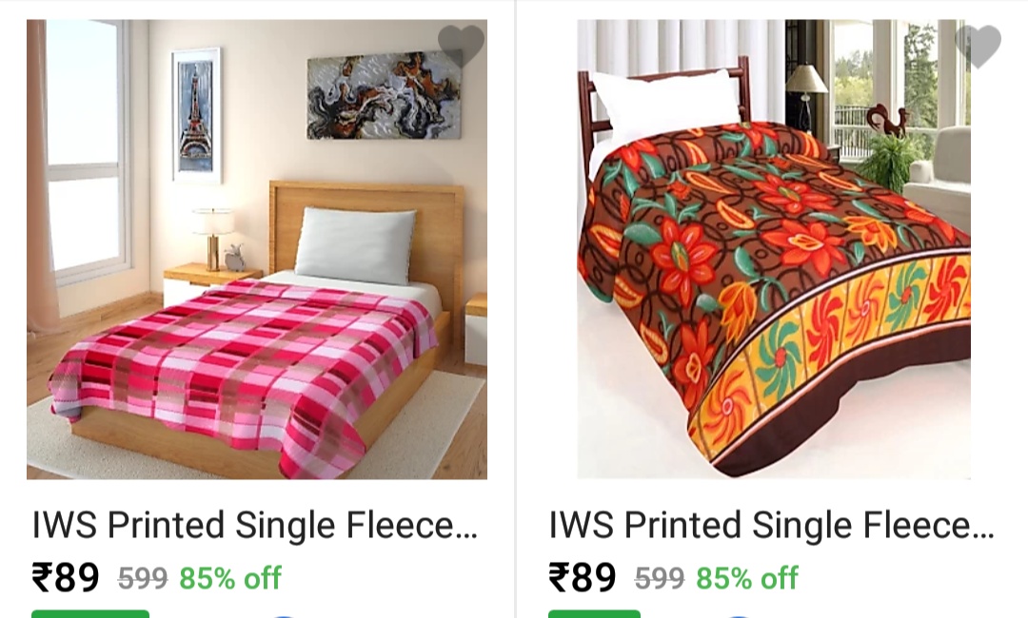Click white pillow on floral blanket bed
This screenshot has width=1028, height=618.
667,104
